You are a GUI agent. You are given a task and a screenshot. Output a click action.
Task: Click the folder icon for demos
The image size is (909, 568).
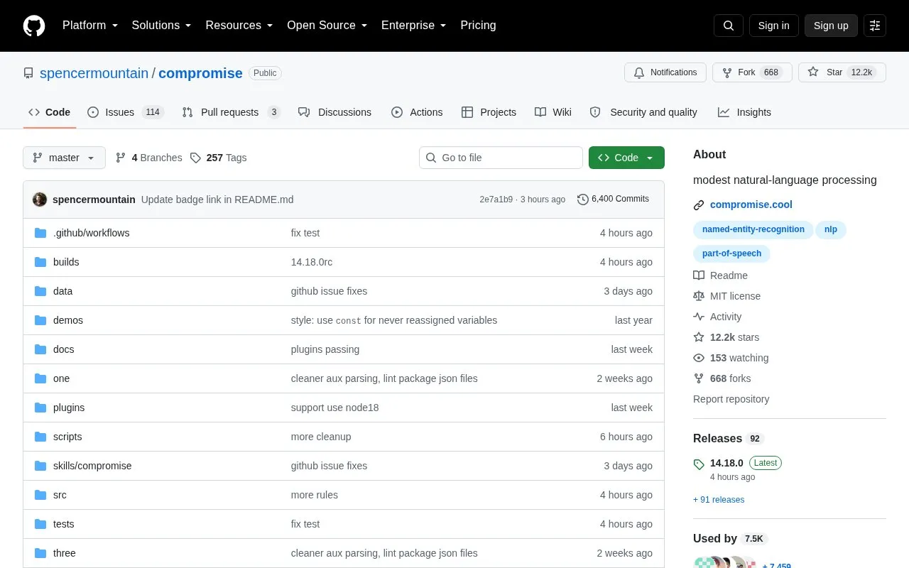point(40,320)
